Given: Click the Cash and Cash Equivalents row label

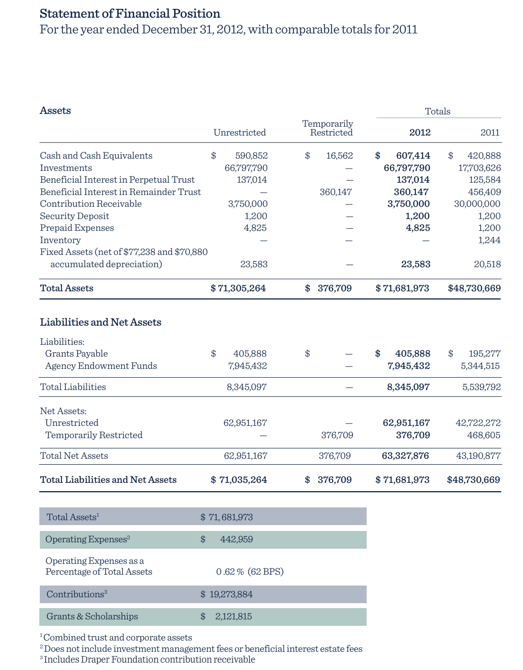Looking at the screenshot, I should [96, 156].
